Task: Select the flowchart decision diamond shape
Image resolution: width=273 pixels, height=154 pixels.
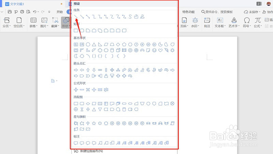Action: pos(88,104)
